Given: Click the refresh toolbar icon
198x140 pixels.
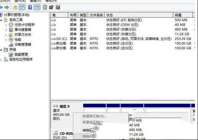Looking at the screenshot, I should pyautogui.click(x=45, y=7).
